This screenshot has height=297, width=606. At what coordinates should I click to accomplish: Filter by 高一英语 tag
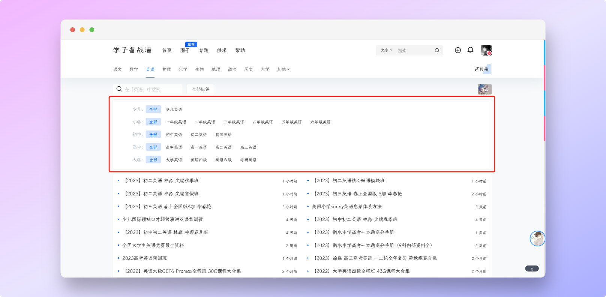click(x=199, y=147)
